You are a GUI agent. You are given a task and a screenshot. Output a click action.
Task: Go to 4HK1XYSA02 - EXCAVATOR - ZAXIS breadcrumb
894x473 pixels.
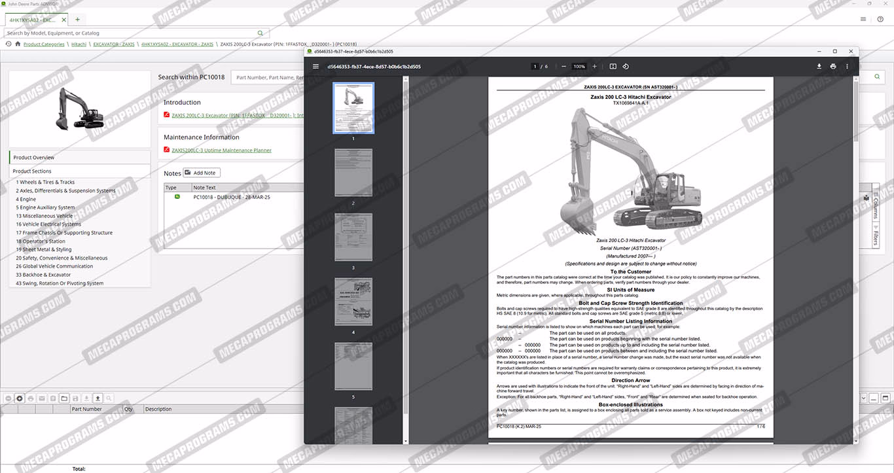pyautogui.click(x=177, y=44)
